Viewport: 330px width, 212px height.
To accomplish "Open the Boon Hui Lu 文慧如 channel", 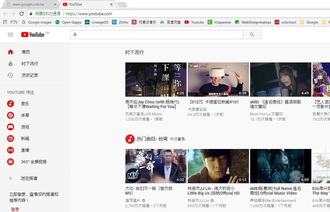I will click(x=266, y=114).
